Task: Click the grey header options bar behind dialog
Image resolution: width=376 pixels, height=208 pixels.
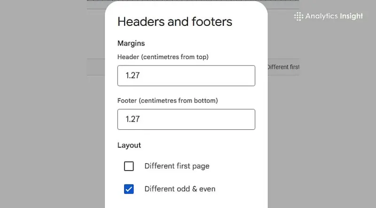Action: 96,67
